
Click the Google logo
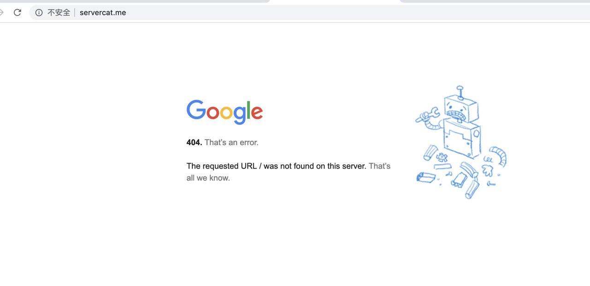(224, 111)
